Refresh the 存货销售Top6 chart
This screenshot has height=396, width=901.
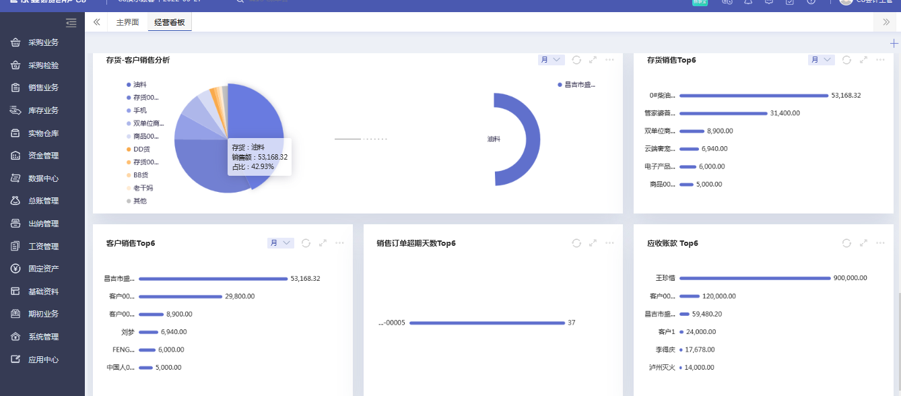(x=846, y=59)
